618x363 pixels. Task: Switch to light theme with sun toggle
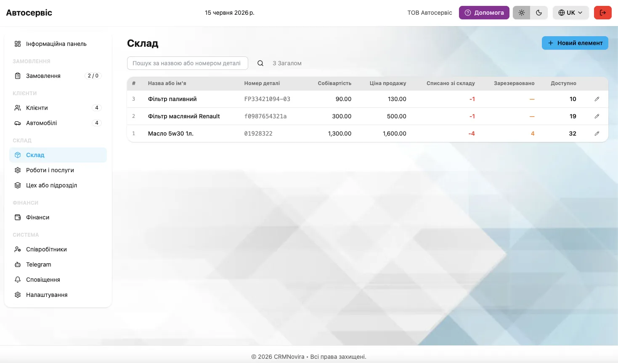click(522, 13)
